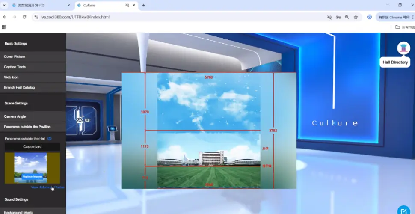Select Web Icon in the sidebar
Image resolution: width=415 pixels, height=214 pixels.
[x=33, y=77]
